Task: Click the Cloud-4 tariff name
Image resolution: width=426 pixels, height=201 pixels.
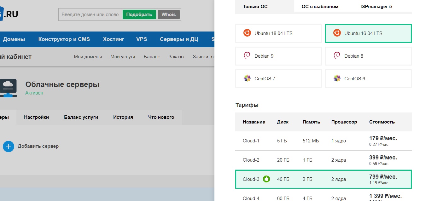Action: point(251,198)
